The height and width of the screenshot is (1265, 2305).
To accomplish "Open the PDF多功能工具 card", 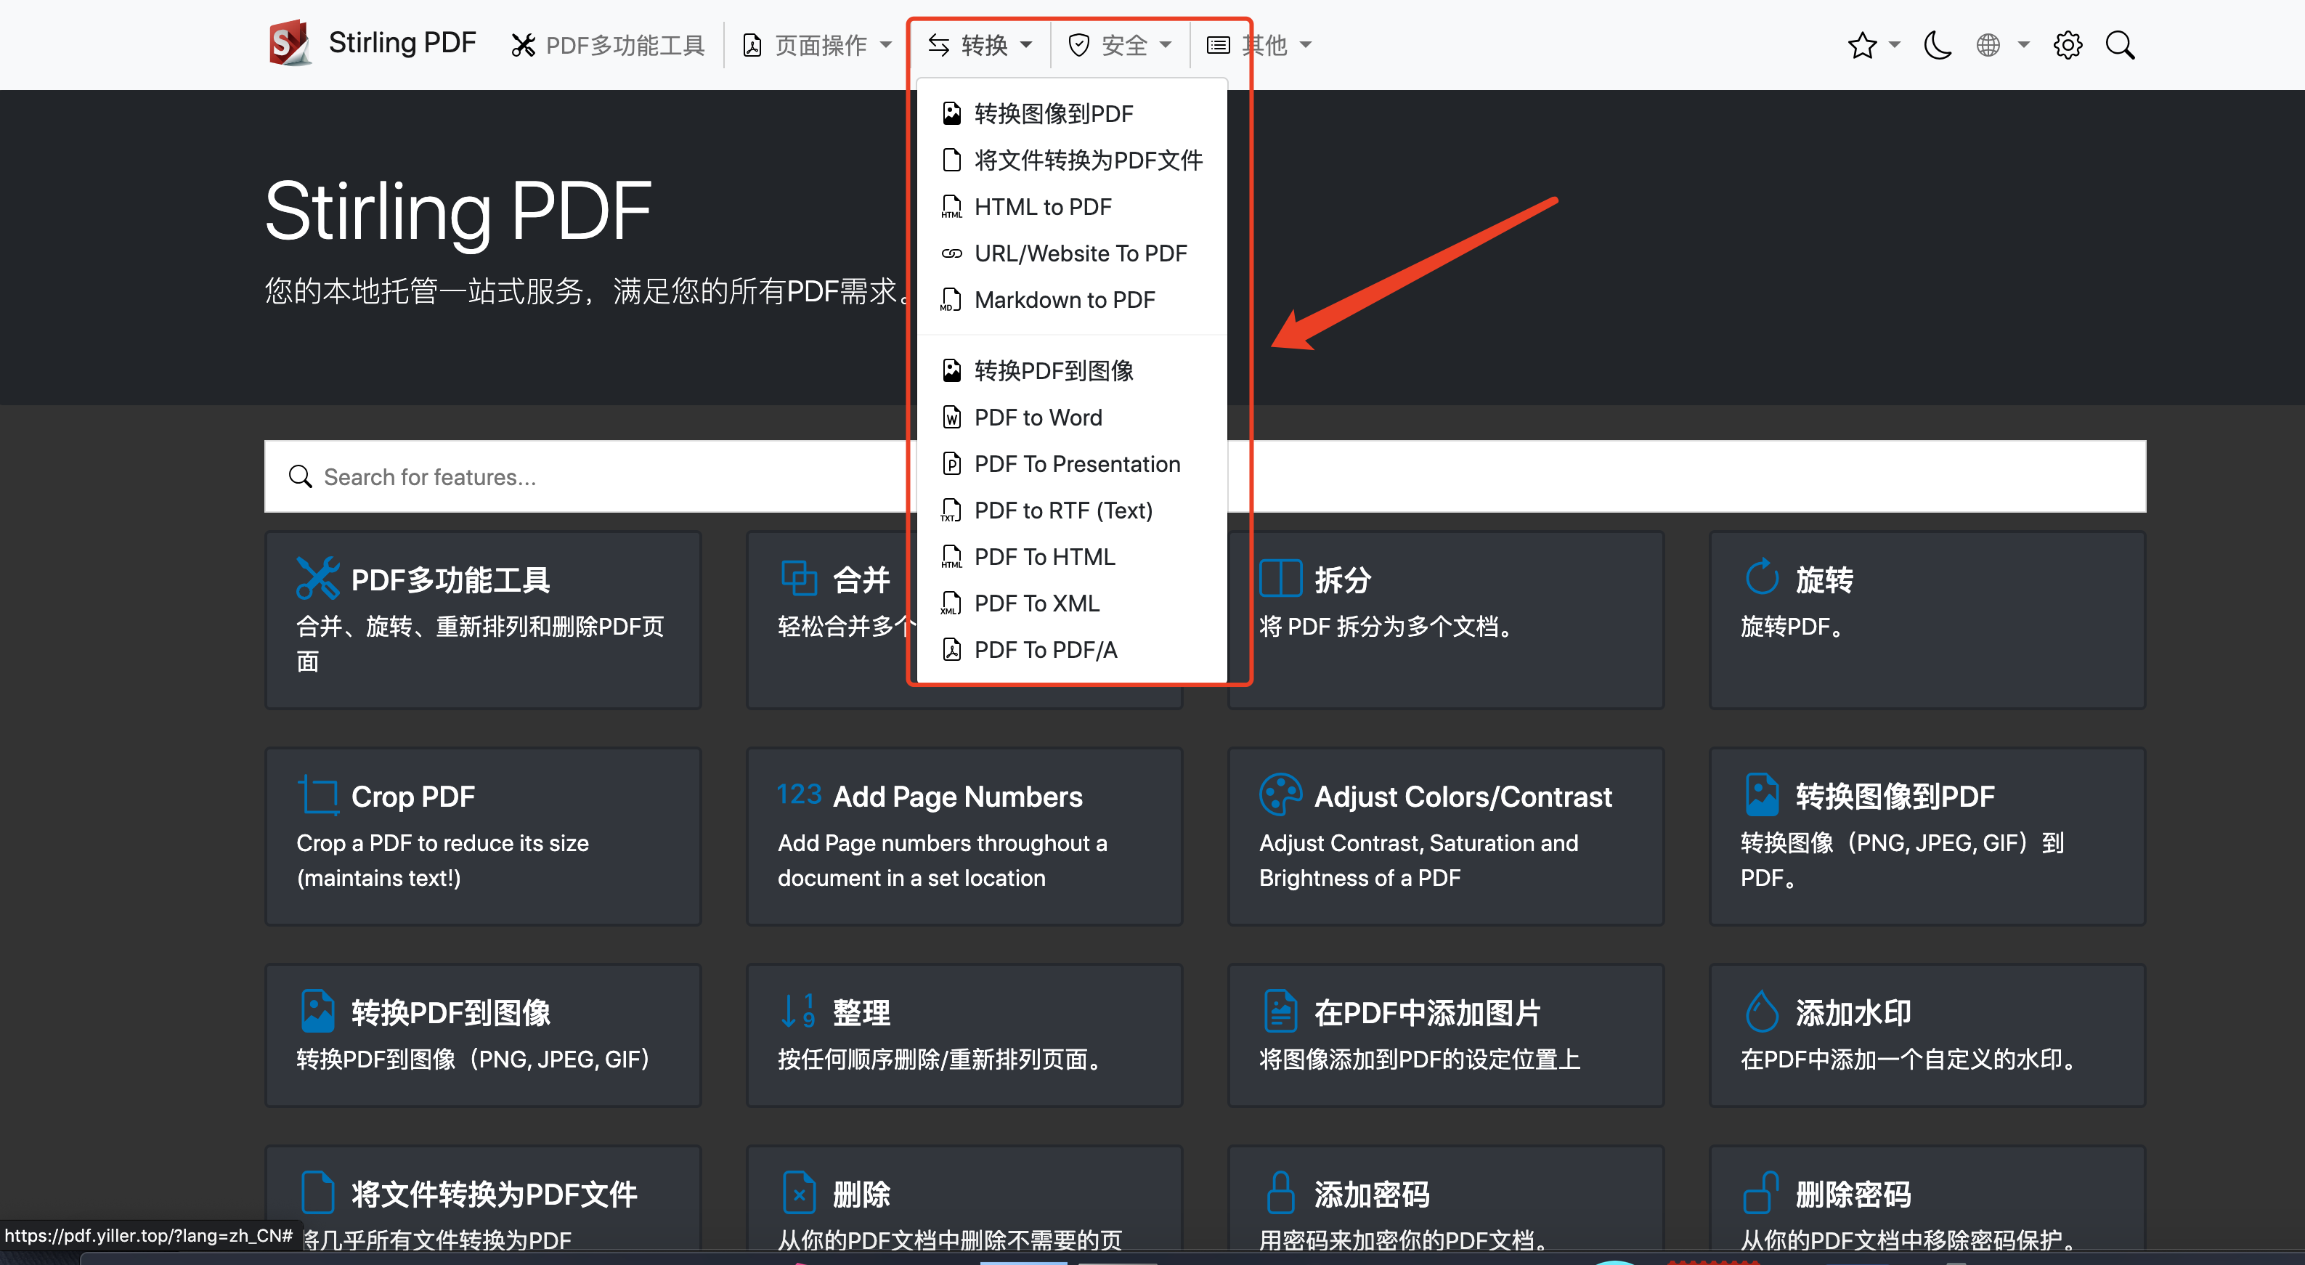I will [x=482, y=619].
